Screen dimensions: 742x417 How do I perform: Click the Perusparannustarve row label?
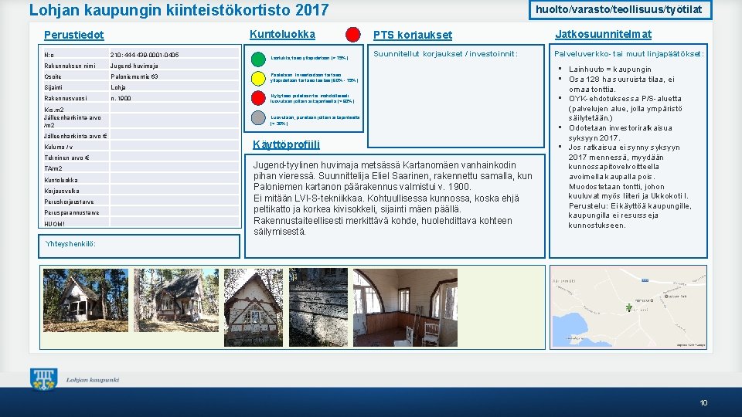tap(72, 213)
